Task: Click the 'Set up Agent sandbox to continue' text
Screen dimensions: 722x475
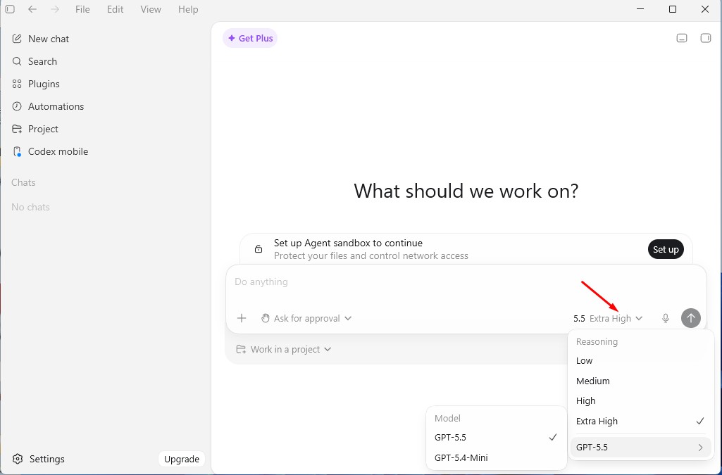Action: pos(348,243)
